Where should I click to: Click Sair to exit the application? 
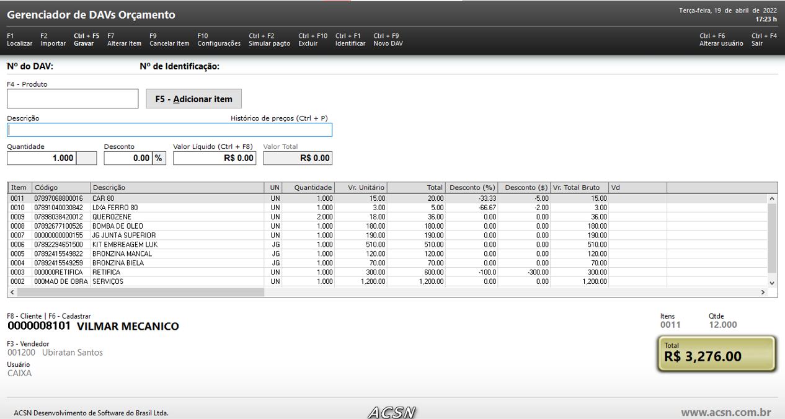763,40
